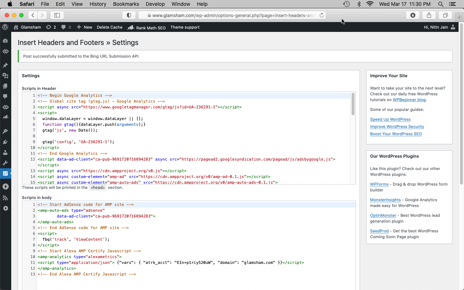Click the updates counter in admin bar
This screenshot has width=464, height=290.
pyautogui.click(x=51, y=27)
